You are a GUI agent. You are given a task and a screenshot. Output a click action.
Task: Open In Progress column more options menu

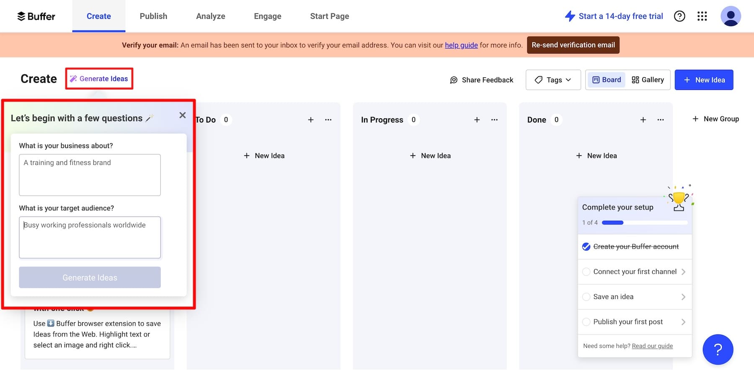click(x=494, y=120)
